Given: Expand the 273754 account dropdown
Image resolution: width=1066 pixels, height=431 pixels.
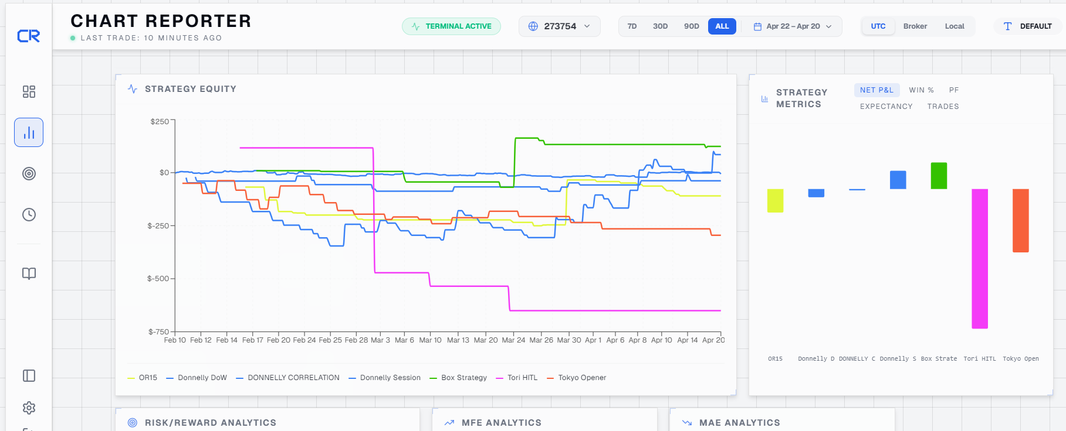Looking at the screenshot, I should [x=559, y=26].
